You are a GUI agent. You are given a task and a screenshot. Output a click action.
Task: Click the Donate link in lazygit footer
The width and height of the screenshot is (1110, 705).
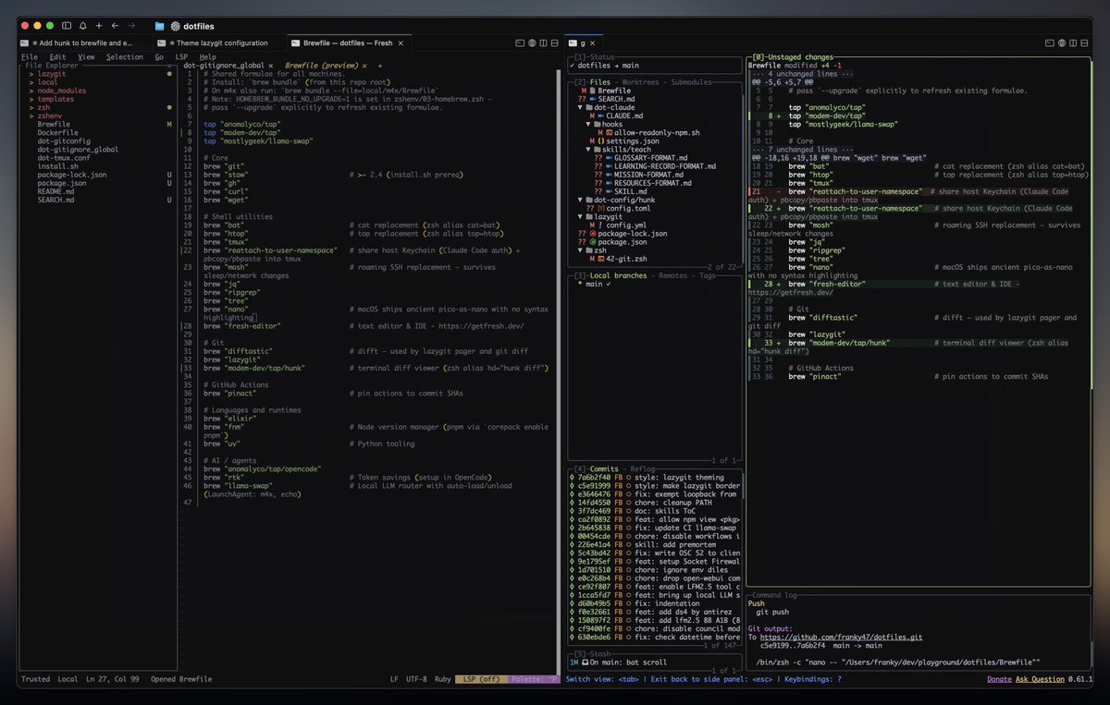coord(999,679)
